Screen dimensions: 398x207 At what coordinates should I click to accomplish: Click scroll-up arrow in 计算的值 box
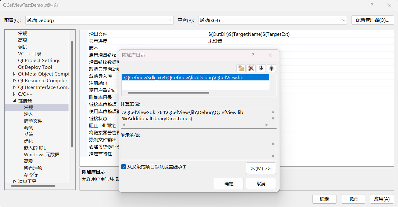pyautogui.click(x=273, y=112)
